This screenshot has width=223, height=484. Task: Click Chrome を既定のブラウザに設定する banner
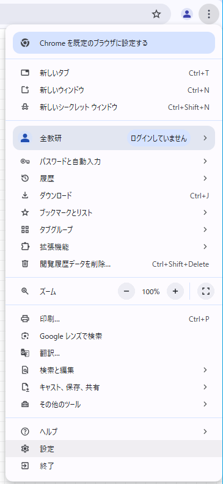coord(114,43)
